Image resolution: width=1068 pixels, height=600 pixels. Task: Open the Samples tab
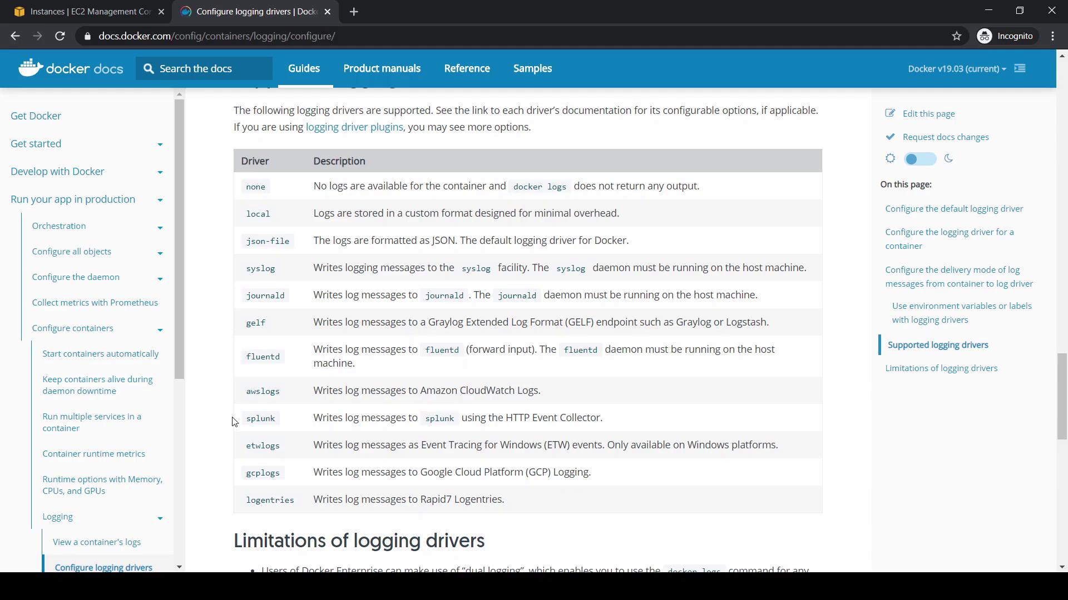pos(533,68)
